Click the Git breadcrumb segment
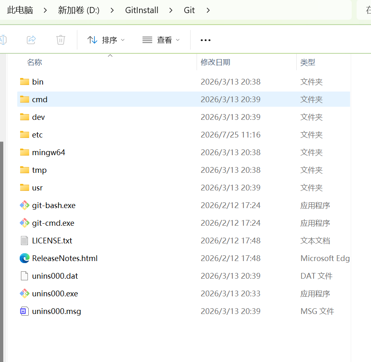Image resolution: width=371 pixels, height=362 pixels. (x=189, y=10)
